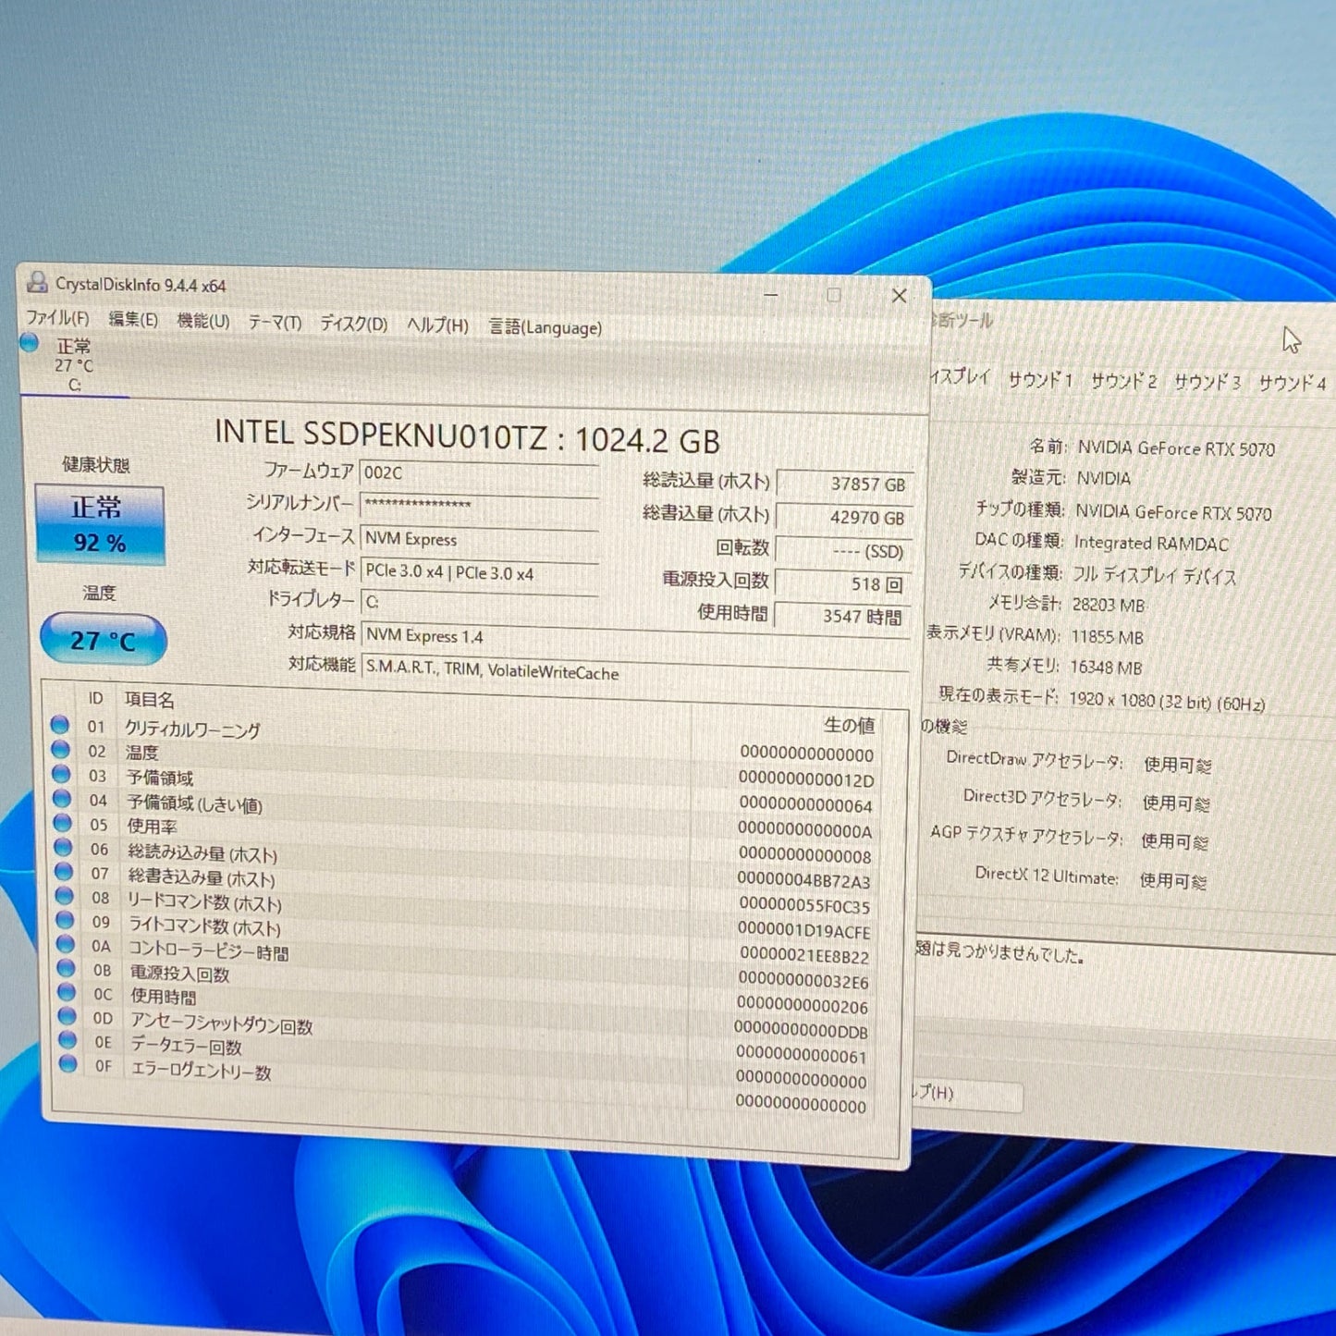1336x1336 pixels.
Task: Click 1920 x 1080 (32 bit) (60Hz) display mode
Action: tap(1167, 701)
